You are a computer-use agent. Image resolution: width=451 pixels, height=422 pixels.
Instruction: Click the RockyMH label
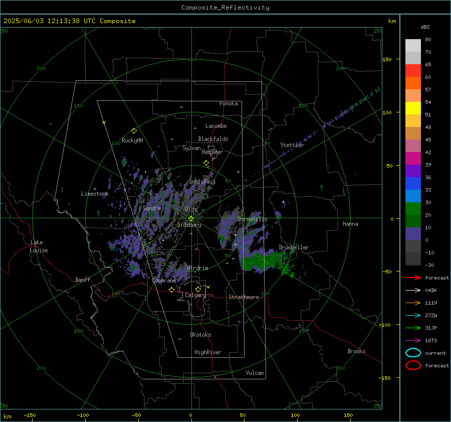coord(132,140)
